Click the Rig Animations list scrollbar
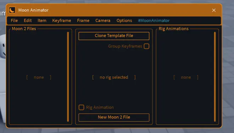The width and height of the screenshot is (234, 133). coord(215,77)
